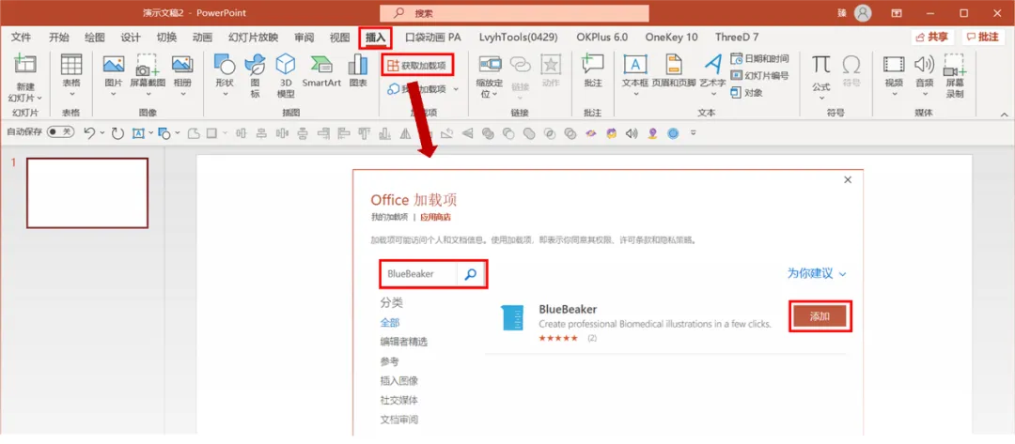Image resolution: width=1015 pixels, height=444 pixels.
Task: Click the Redo icon in quick access toolbar
Action: pos(117,133)
